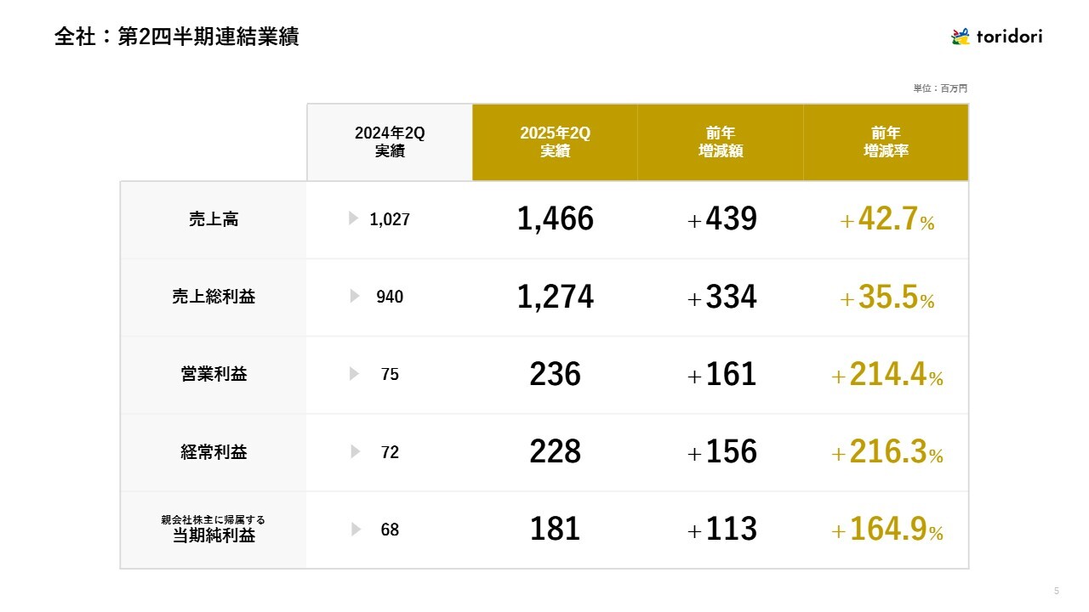Click the slide title 全社：第2四半期連結業績
Image resolution: width=1089 pixels, height=612 pixels.
click(176, 37)
